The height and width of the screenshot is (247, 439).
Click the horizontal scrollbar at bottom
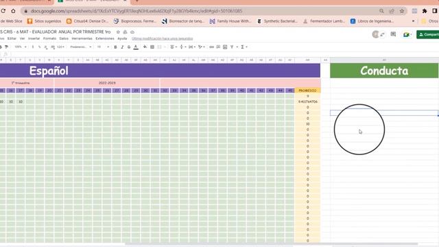coord(272,244)
